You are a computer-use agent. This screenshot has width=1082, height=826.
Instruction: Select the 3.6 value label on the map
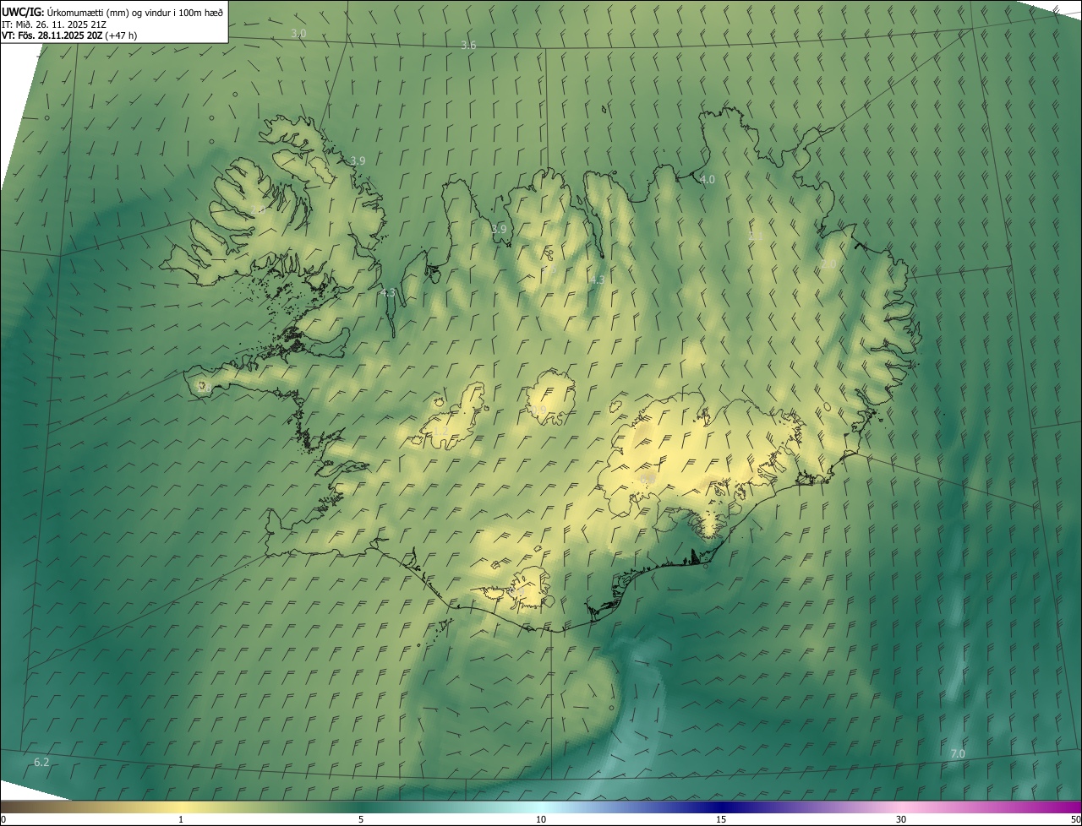click(x=468, y=45)
